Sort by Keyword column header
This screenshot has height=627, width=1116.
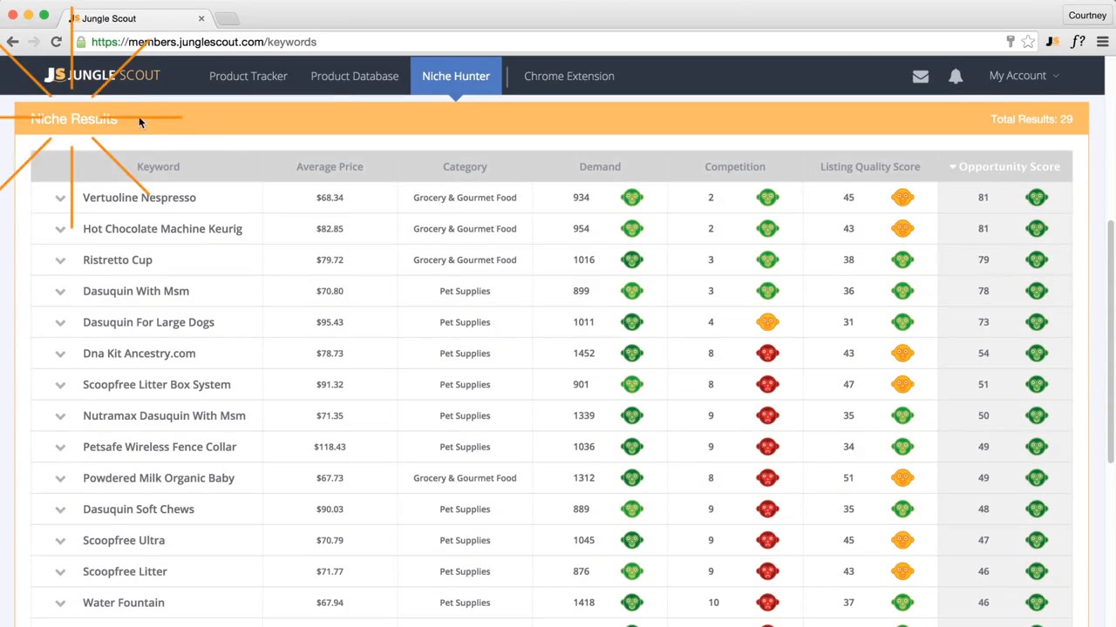coord(158,166)
